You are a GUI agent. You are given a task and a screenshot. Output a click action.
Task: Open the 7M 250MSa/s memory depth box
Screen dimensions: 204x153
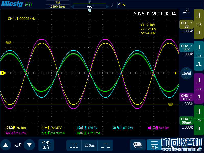[x=57, y=5]
